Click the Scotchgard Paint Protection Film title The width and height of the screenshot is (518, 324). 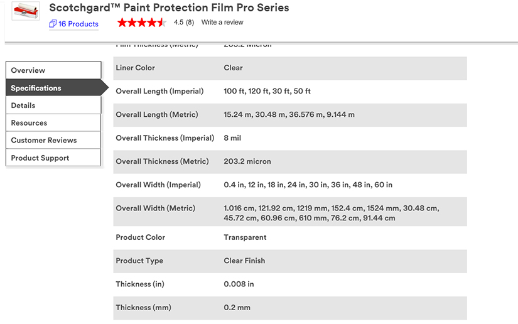(x=169, y=8)
